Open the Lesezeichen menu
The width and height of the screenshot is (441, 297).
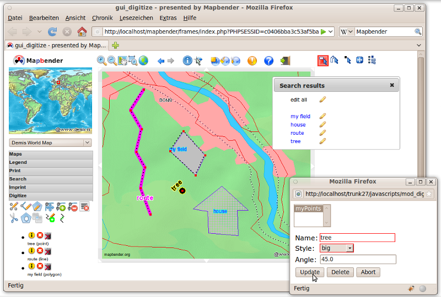tap(137, 18)
